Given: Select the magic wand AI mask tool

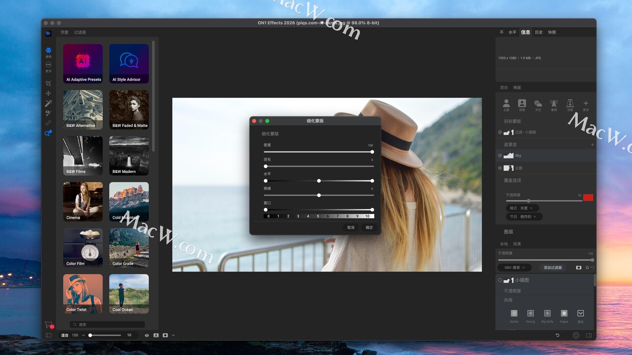Looking at the screenshot, I should (x=48, y=103).
